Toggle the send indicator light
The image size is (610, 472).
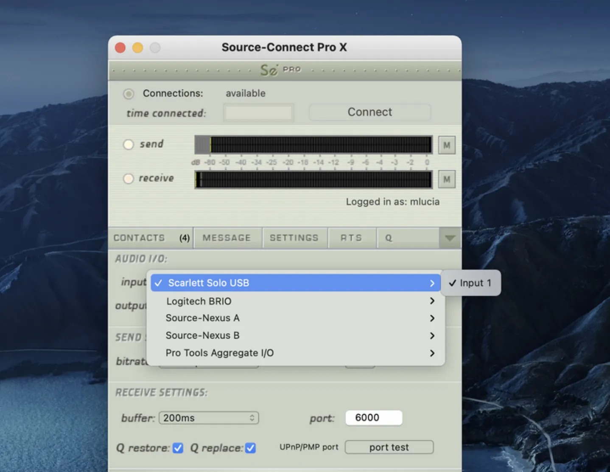[129, 144]
